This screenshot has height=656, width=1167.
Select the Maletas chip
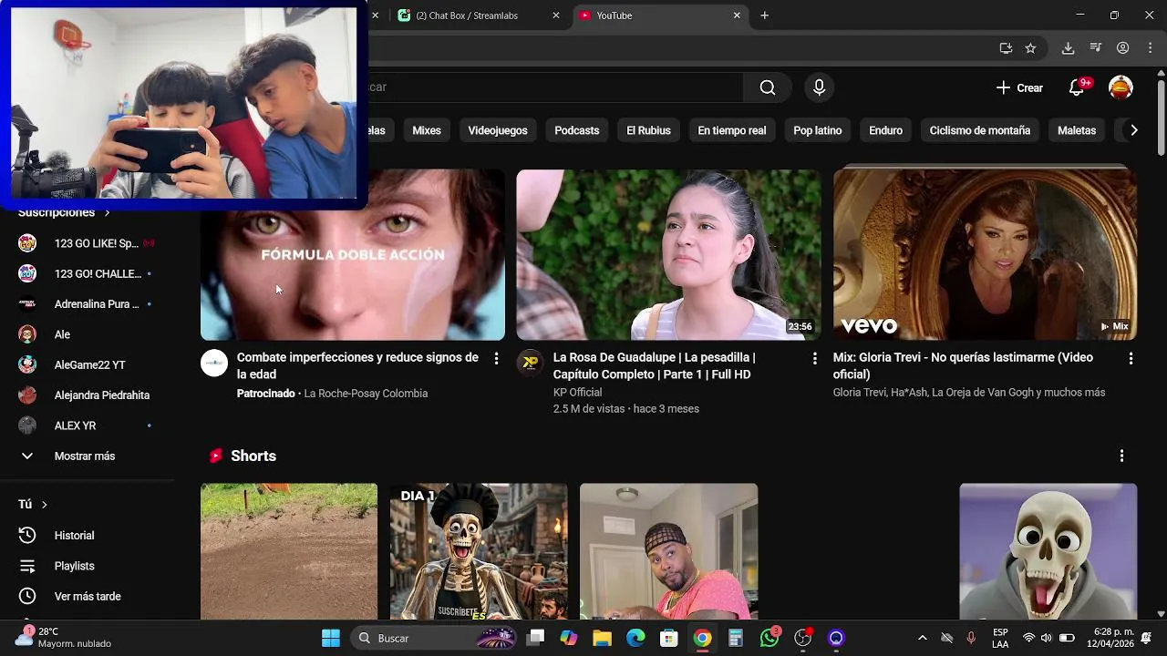(1077, 130)
